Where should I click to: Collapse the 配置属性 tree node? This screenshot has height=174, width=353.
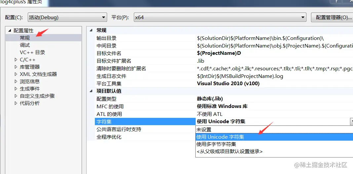point(10,31)
